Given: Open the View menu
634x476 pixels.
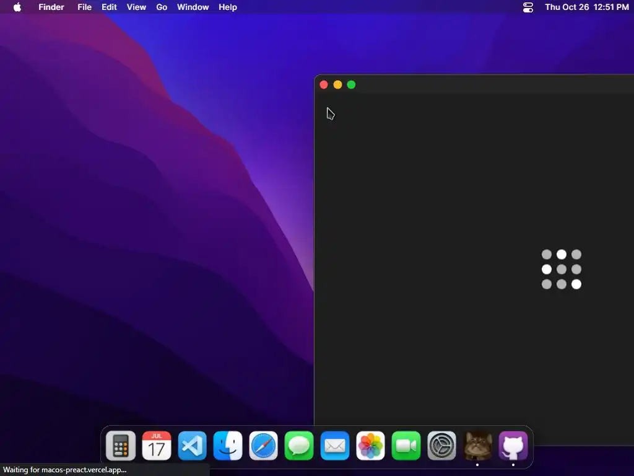Looking at the screenshot, I should click(136, 7).
